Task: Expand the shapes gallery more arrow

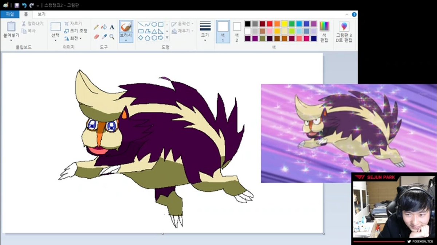Action: pos(167,38)
